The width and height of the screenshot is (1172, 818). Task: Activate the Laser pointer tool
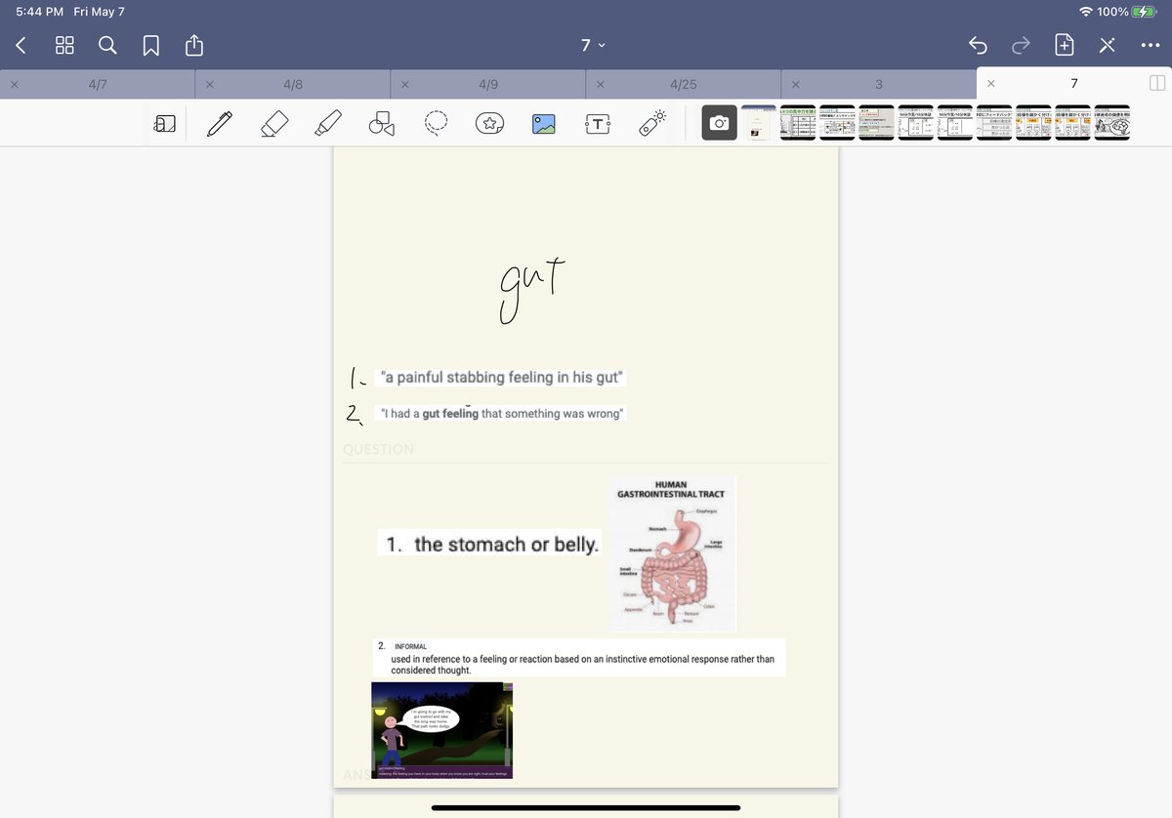(650, 122)
